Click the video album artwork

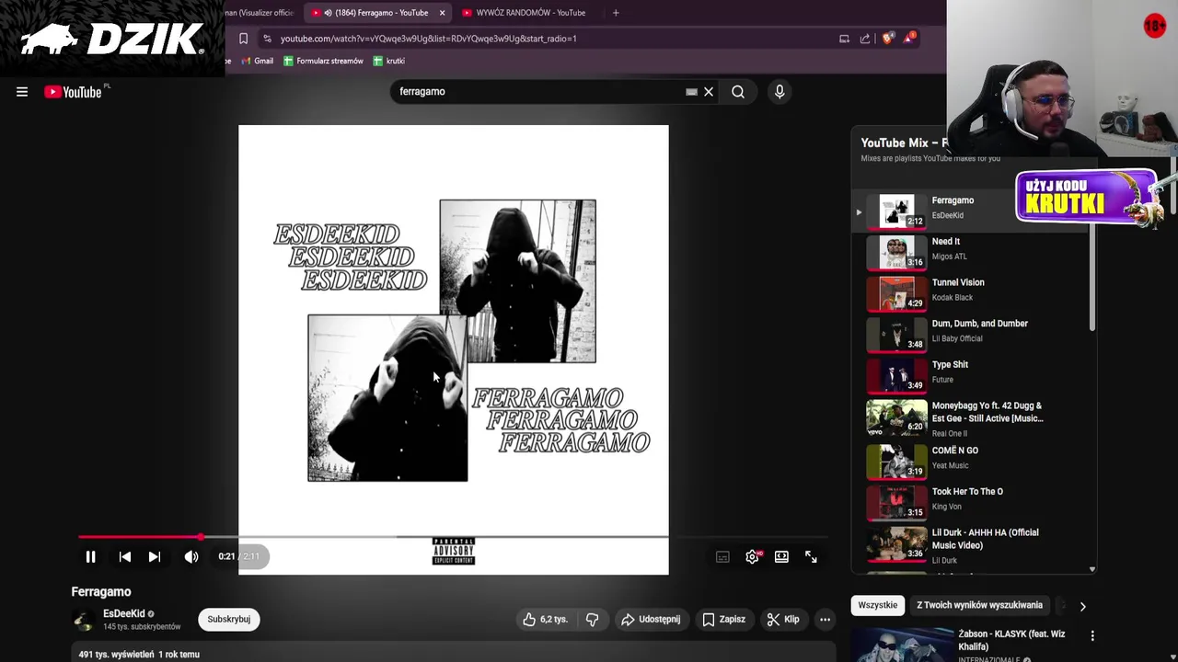coord(454,349)
